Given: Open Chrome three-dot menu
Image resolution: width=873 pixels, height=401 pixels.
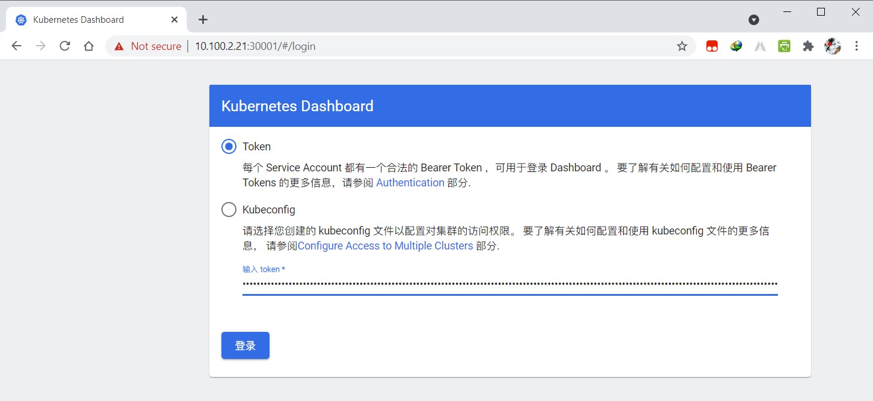Looking at the screenshot, I should click(x=857, y=46).
